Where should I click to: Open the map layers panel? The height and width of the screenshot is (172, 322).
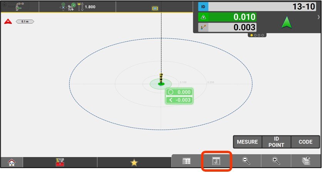pos(306,162)
